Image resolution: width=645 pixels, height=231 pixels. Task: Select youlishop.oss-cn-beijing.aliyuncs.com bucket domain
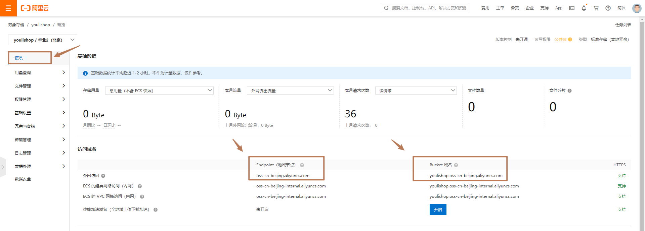[x=466, y=176]
